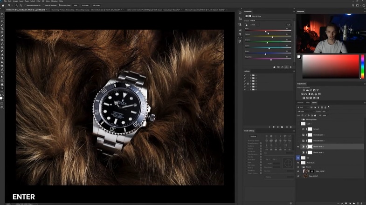Screen dimensions: 366x205
Task: Click the Navigator preview thumbnail
Action: pyautogui.click(x=331, y=33)
